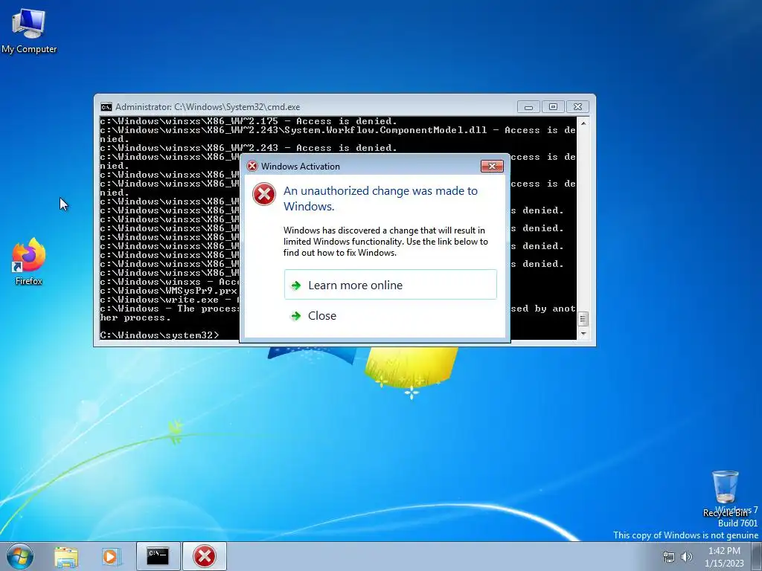762x571 pixels.
Task: Click the Windows Activation title bar error icon
Action: point(252,166)
